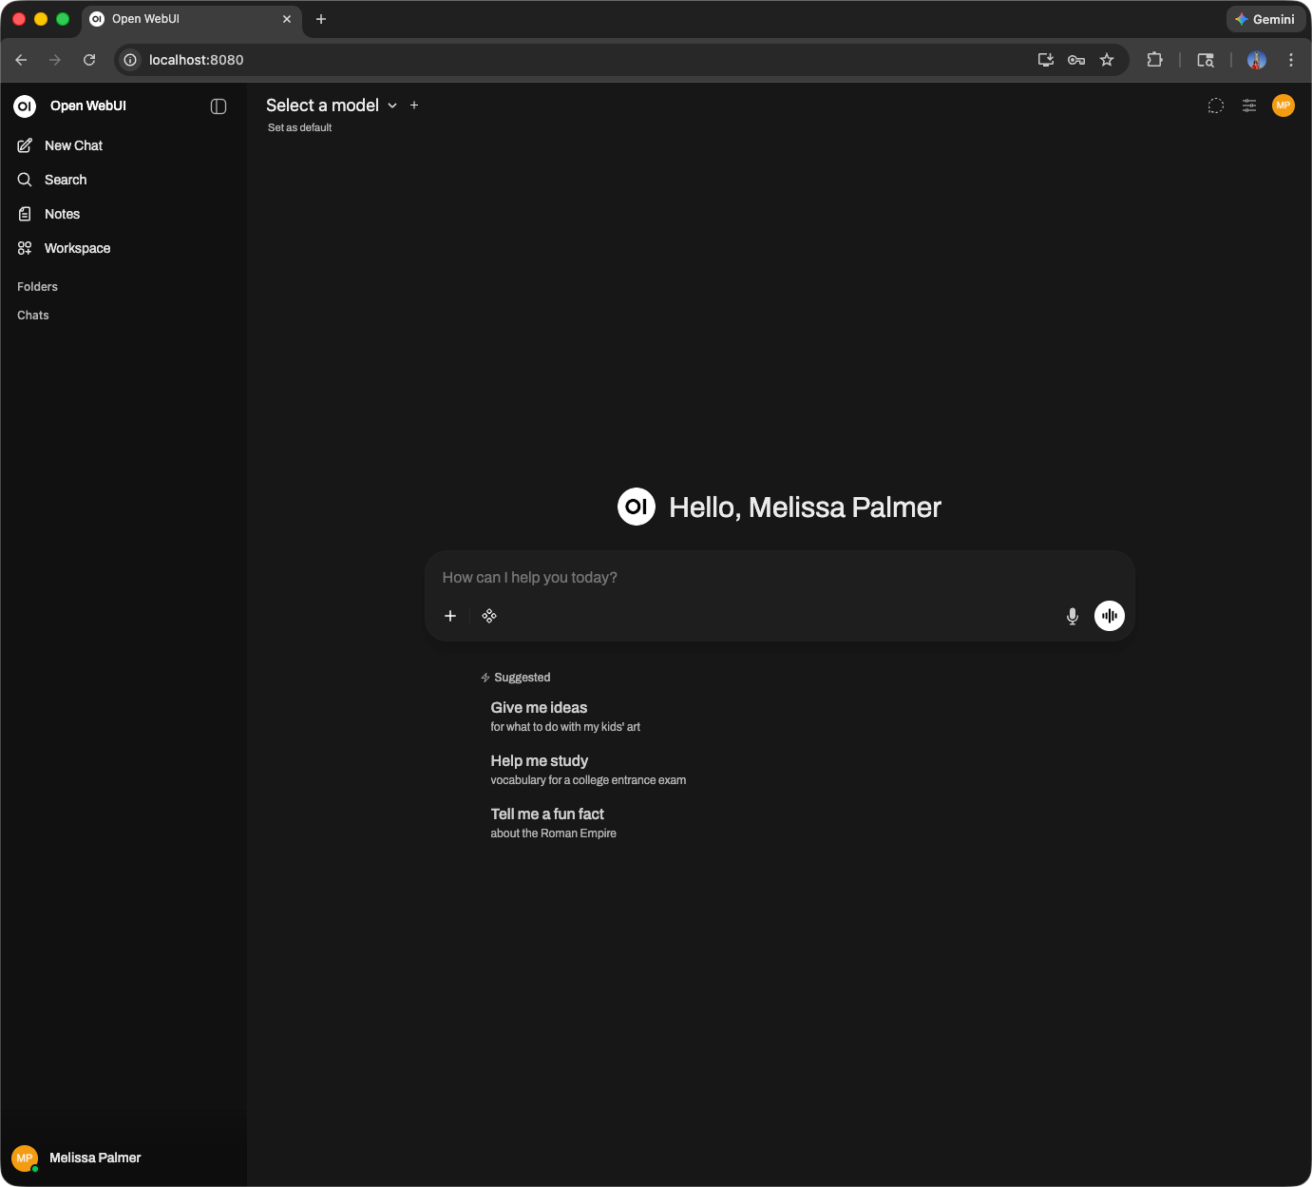Start voice input with the microphone icon

click(x=1072, y=616)
